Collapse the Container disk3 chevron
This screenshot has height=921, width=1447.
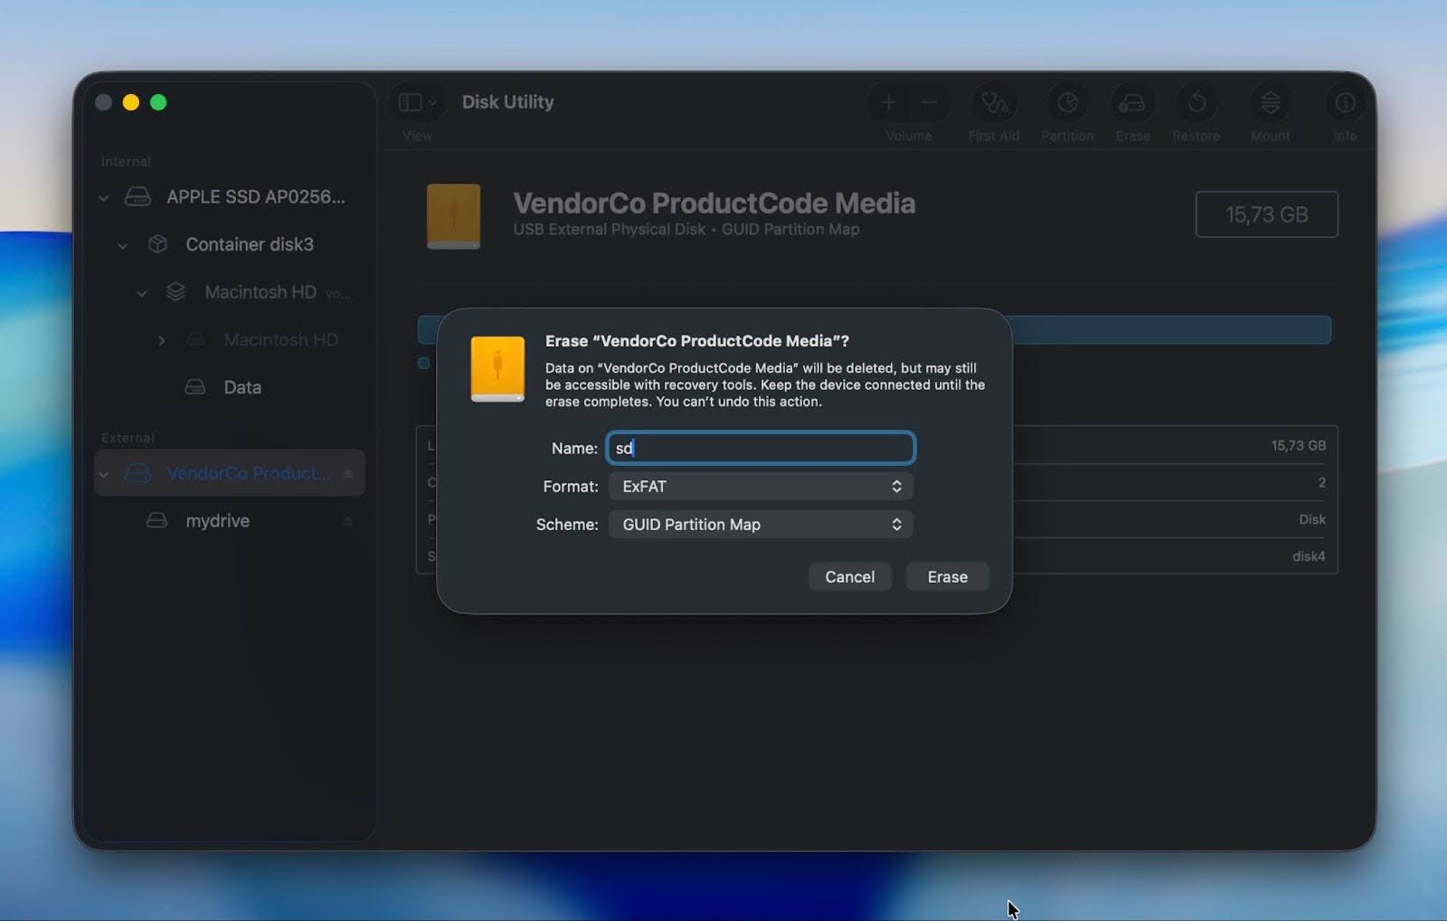point(123,245)
